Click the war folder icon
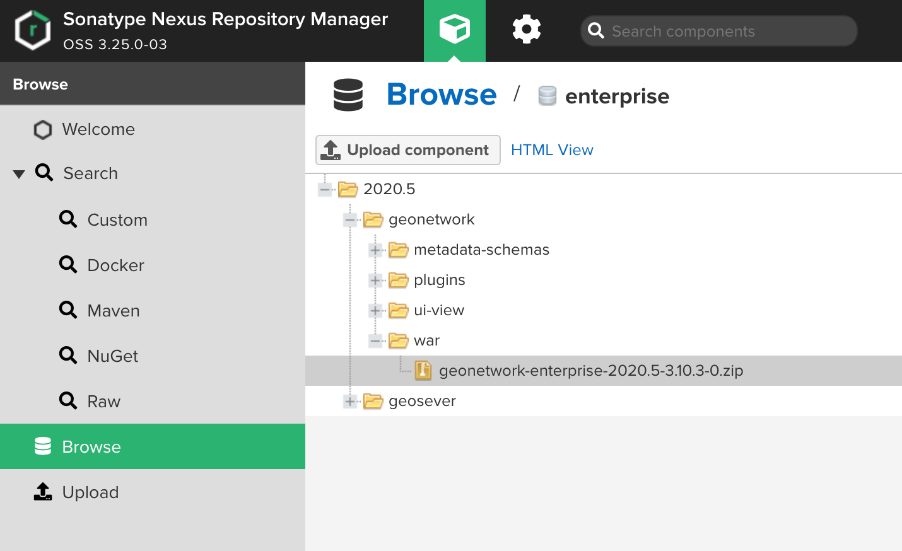This screenshot has width=902, height=551. pyautogui.click(x=399, y=340)
